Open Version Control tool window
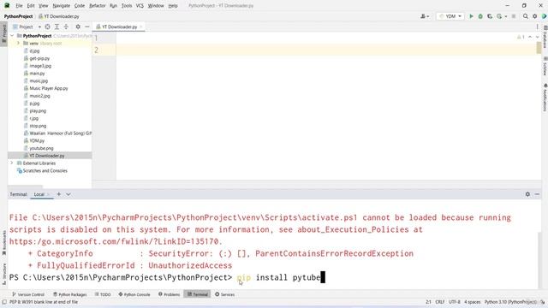 pos(28,294)
